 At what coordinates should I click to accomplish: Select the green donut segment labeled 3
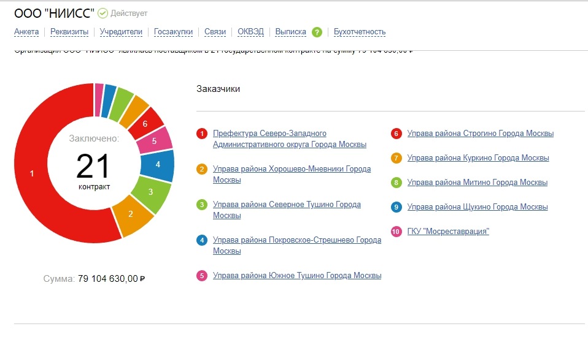click(152, 193)
